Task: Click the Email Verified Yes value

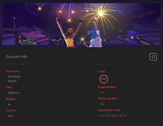Action: 101,92
